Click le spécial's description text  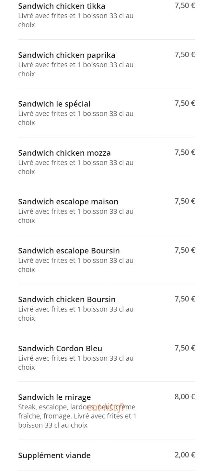[76, 118]
